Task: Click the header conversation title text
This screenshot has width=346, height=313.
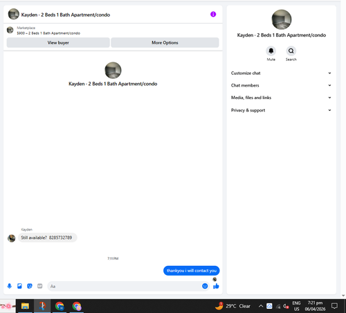Action: coord(66,15)
